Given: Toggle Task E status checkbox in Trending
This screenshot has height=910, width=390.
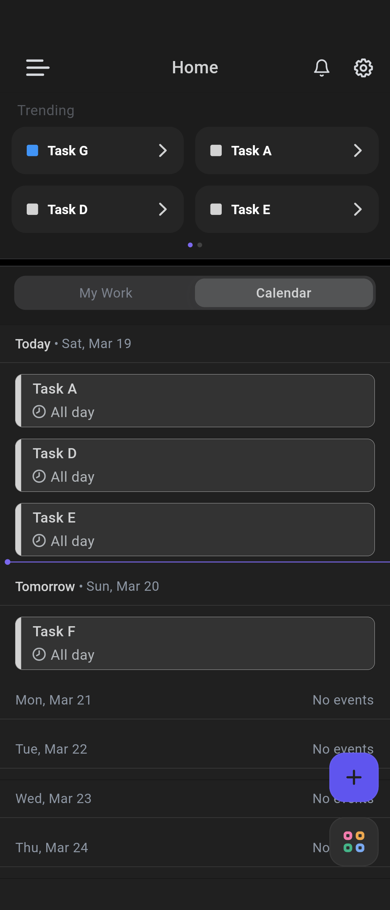Looking at the screenshot, I should tap(216, 209).
